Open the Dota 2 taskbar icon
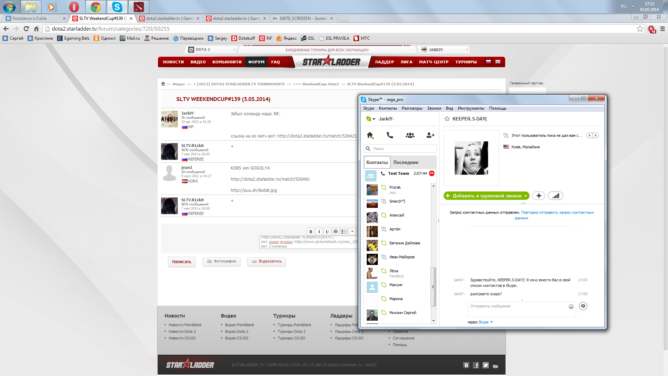The image size is (668, 376). [138, 7]
